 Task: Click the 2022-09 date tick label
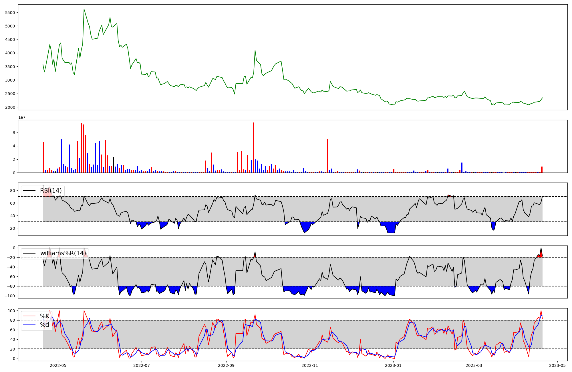pos(226,365)
